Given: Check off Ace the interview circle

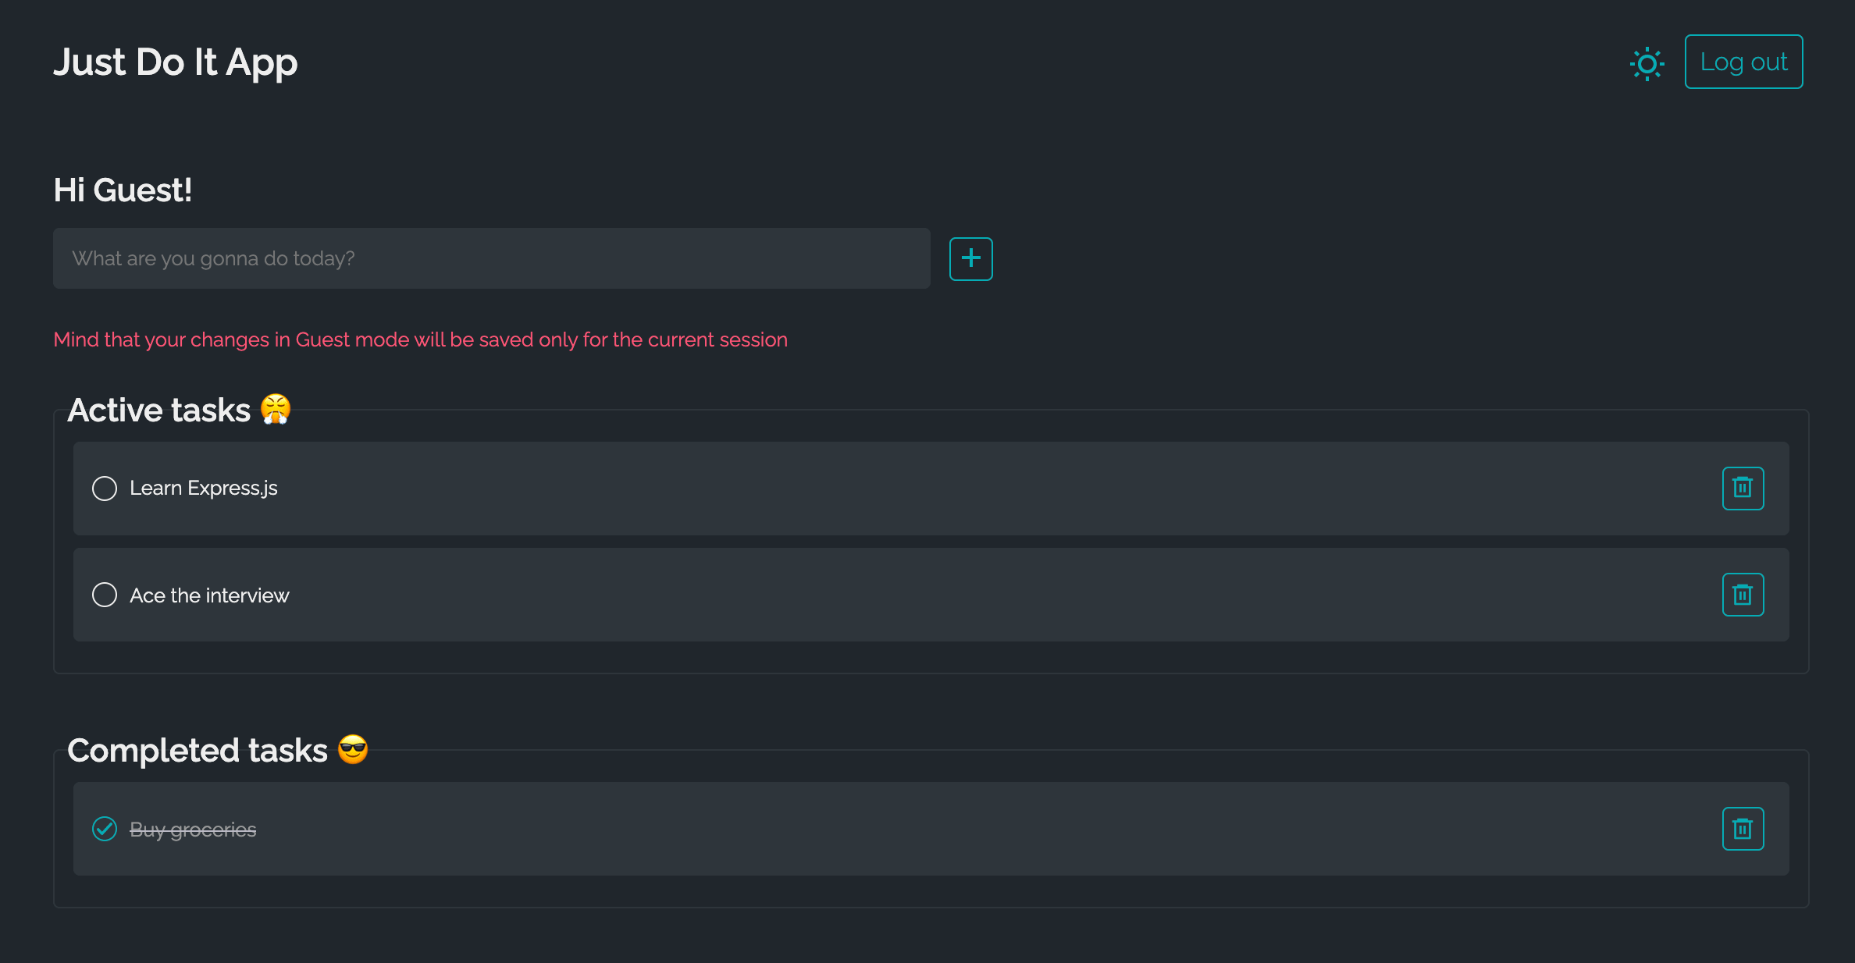Looking at the screenshot, I should click(105, 595).
